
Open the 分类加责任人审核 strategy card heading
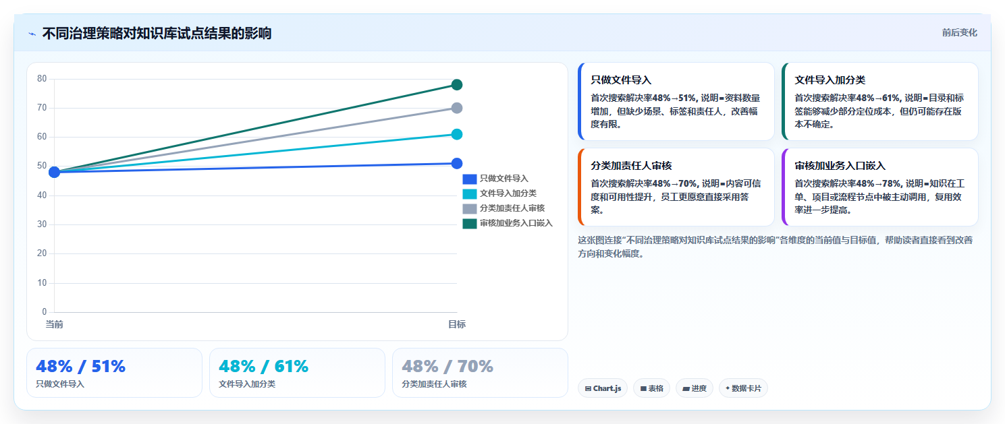point(631,166)
